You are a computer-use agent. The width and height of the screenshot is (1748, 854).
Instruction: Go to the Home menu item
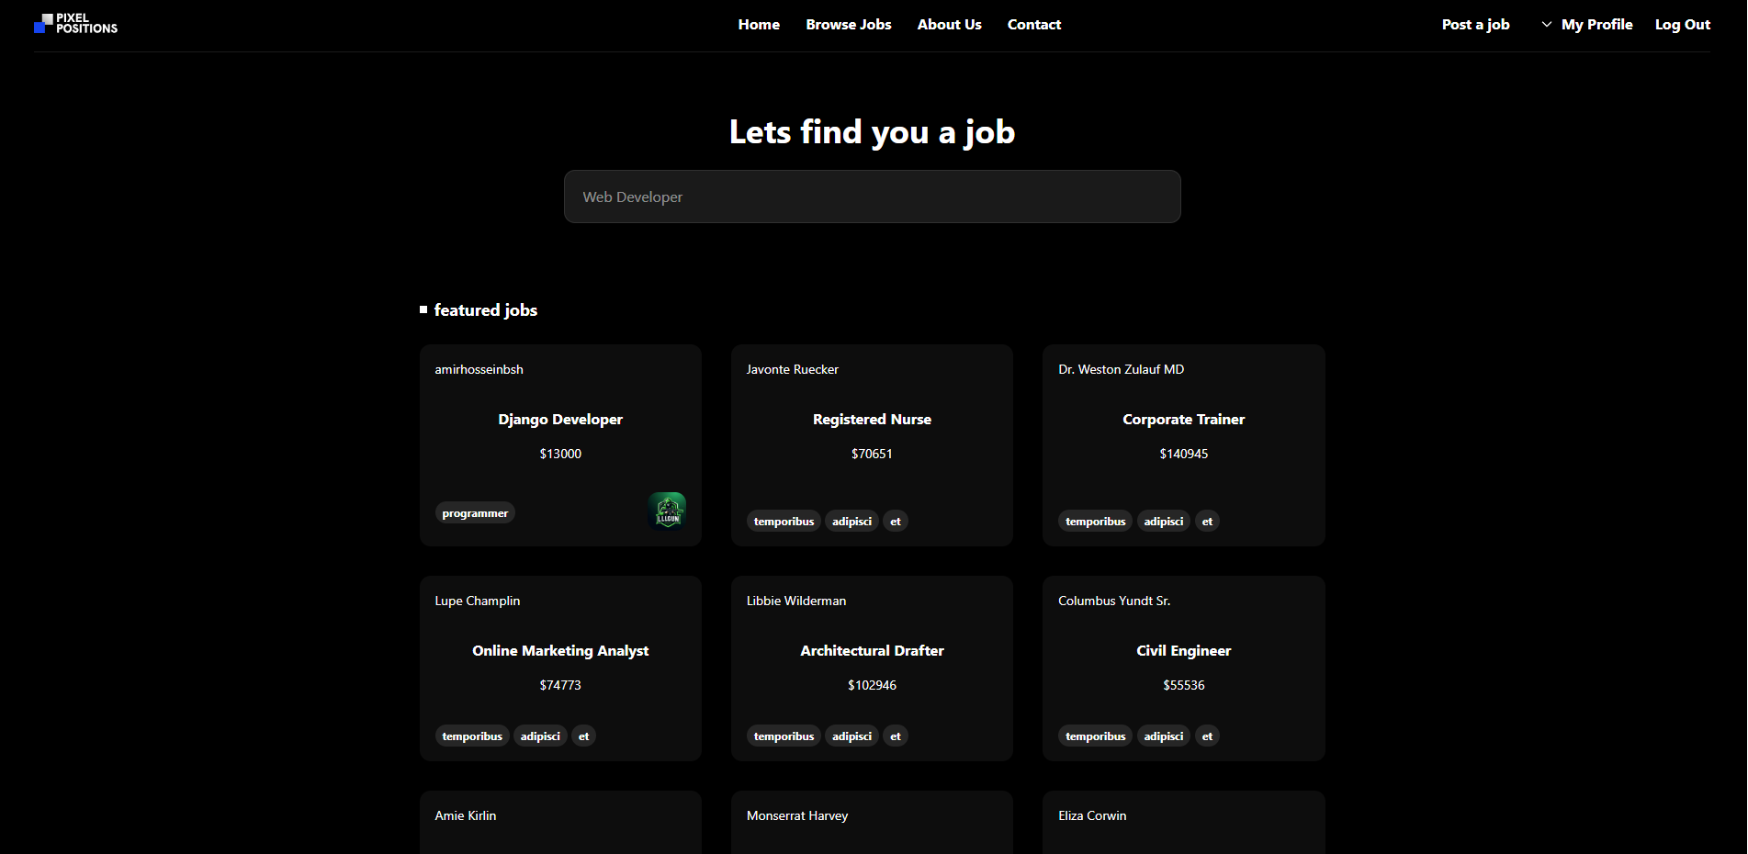(759, 25)
